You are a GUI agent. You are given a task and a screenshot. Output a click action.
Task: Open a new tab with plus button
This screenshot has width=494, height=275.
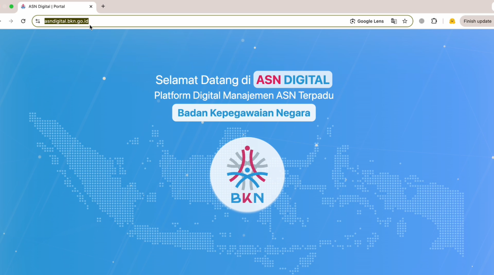click(103, 6)
